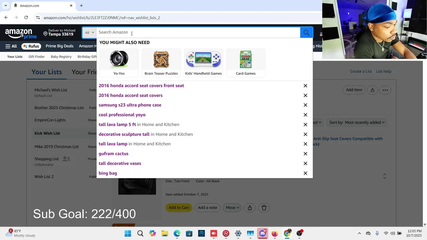Open Sort by Most recently added
Screen dimensions: 427x240
tap(357, 122)
